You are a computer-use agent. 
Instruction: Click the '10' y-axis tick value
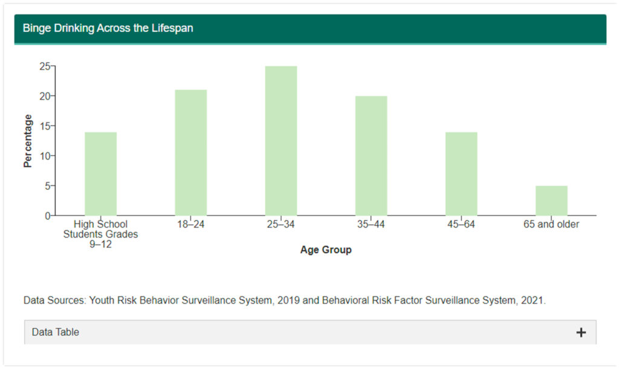[45, 156]
